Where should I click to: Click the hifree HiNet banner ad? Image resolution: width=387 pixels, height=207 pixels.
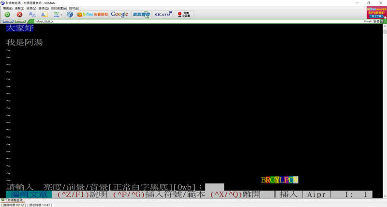coord(377,13)
